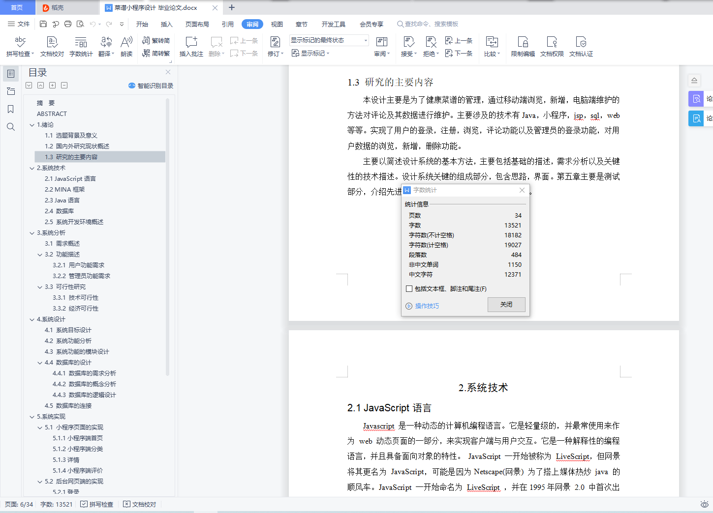Screen dimensions: 713x513
Task: Switch to the 页面布局 ribbon tab
Action: click(x=197, y=24)
